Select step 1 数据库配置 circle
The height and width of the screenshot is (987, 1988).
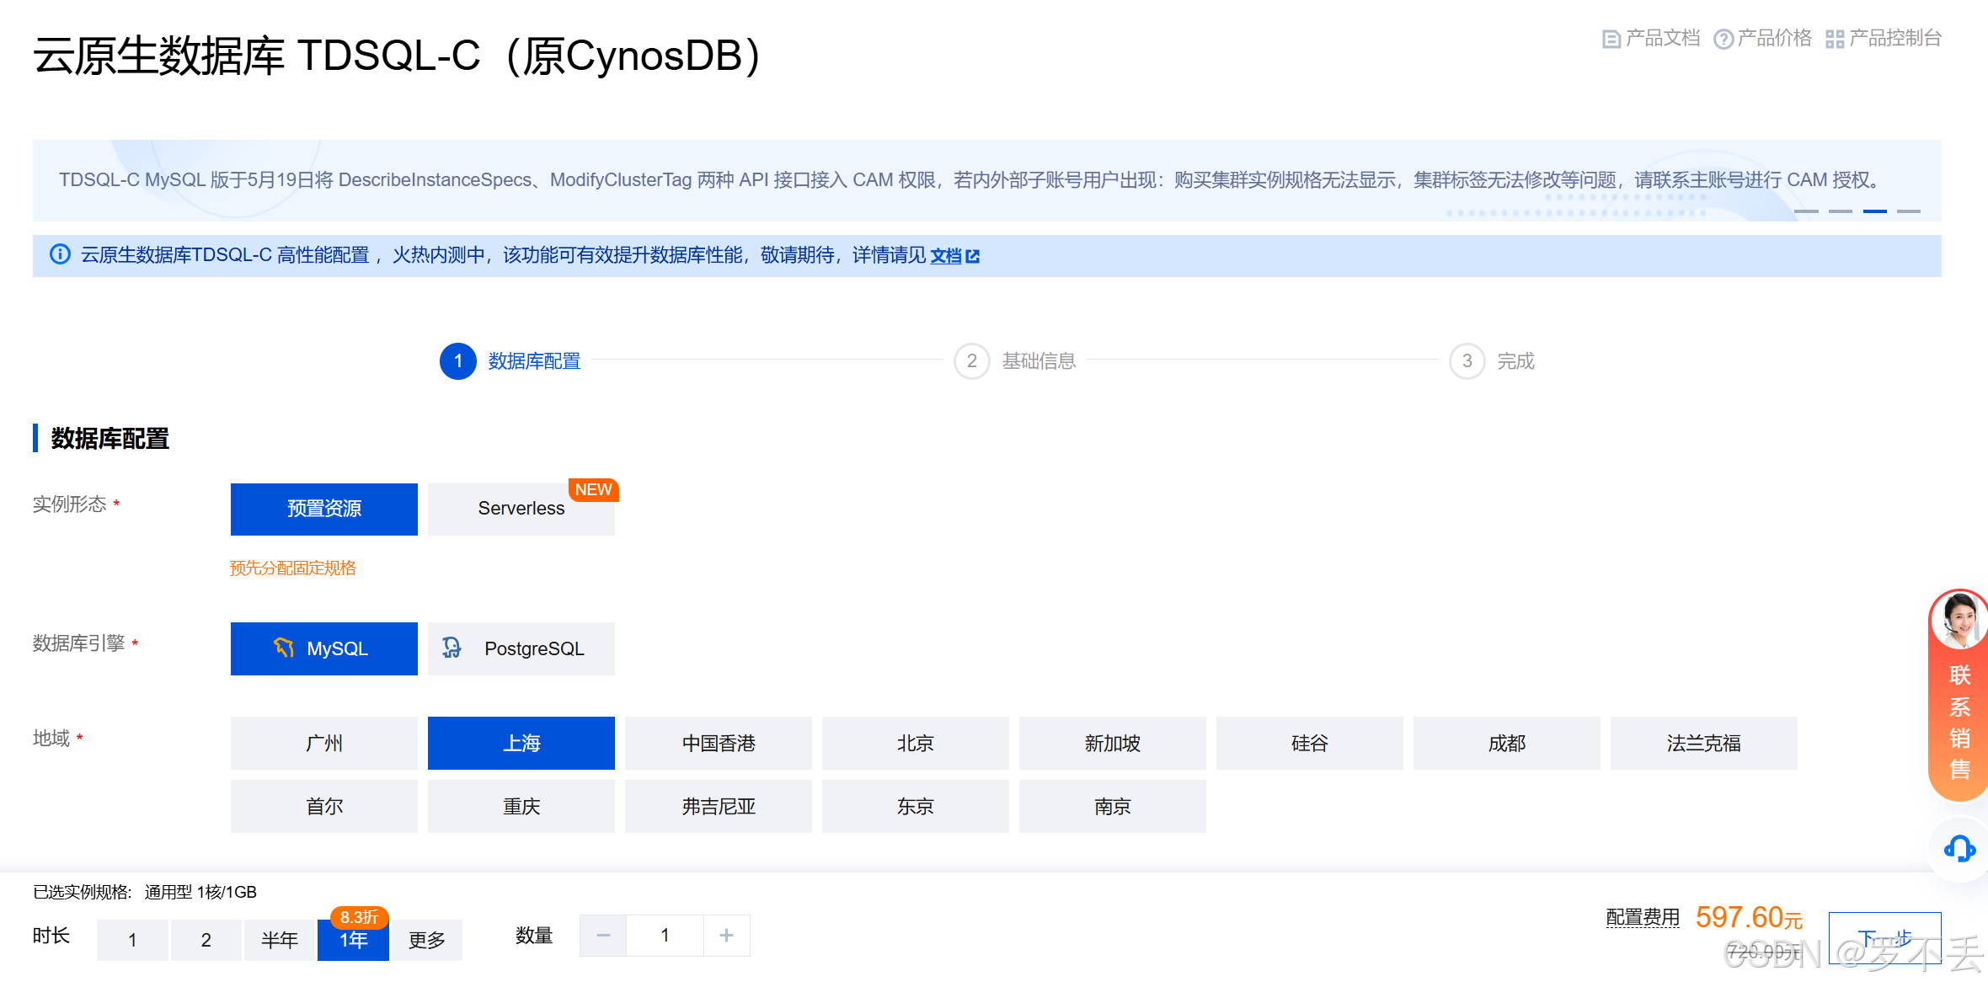tap(458, 361)
